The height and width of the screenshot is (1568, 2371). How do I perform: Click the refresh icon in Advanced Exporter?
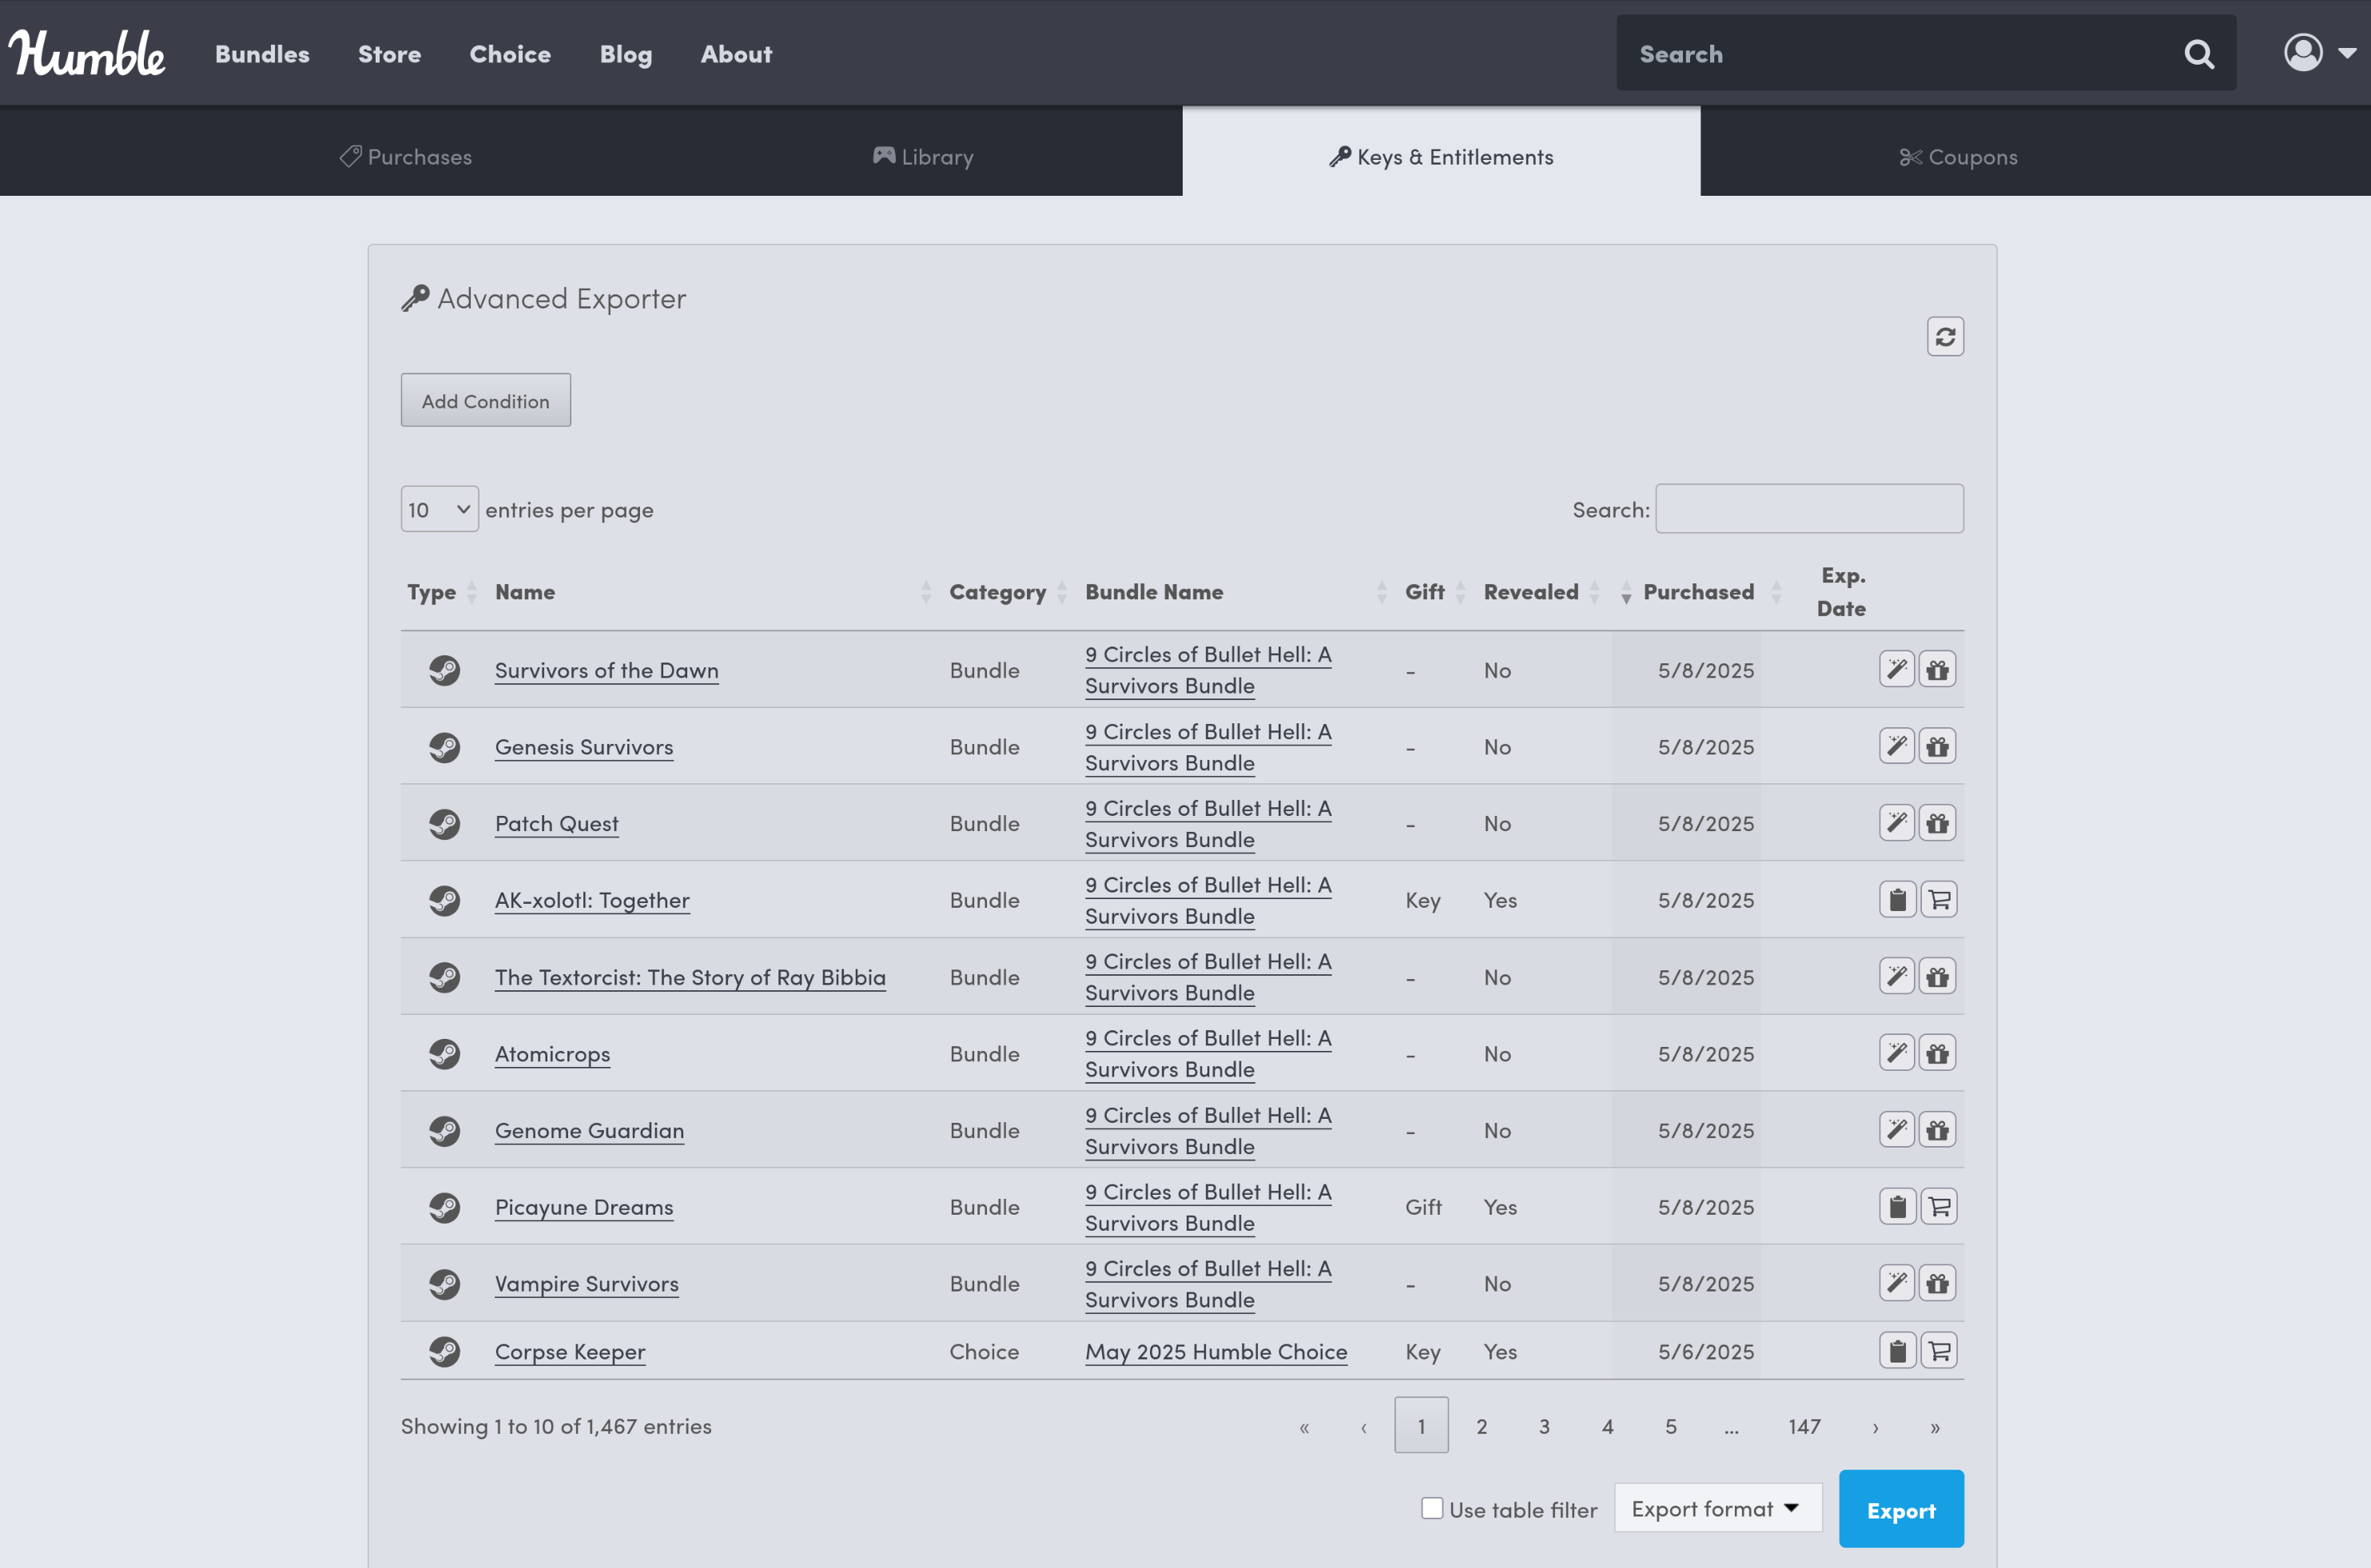[x=1944, y=337]
